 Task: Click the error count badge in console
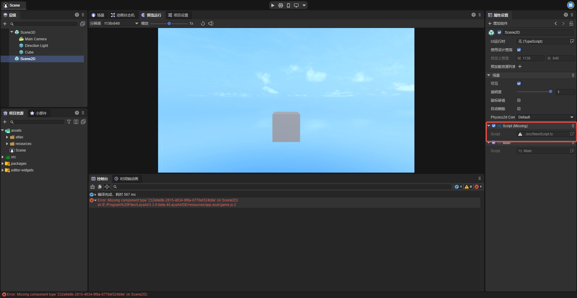point(478,187)
